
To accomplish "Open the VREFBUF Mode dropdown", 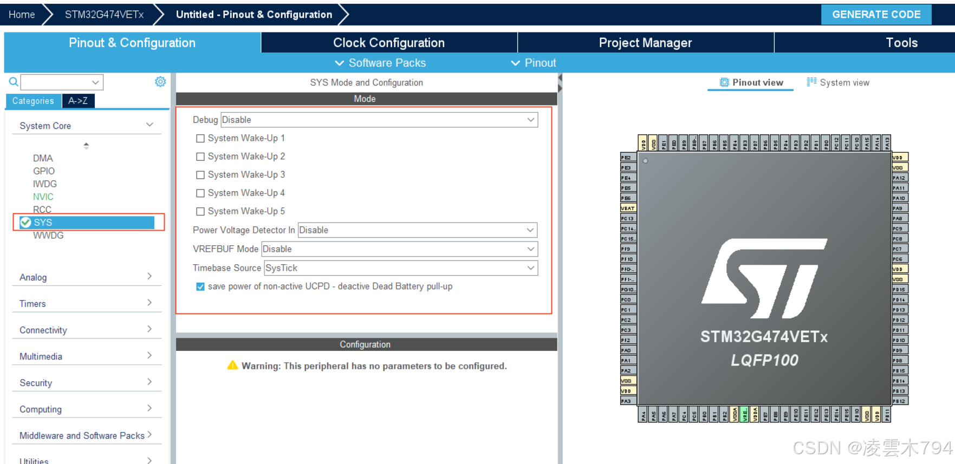I will coord(400,249).
